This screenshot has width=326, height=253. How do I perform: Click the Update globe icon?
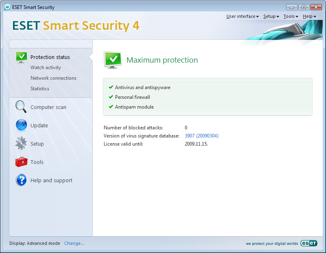21,125
